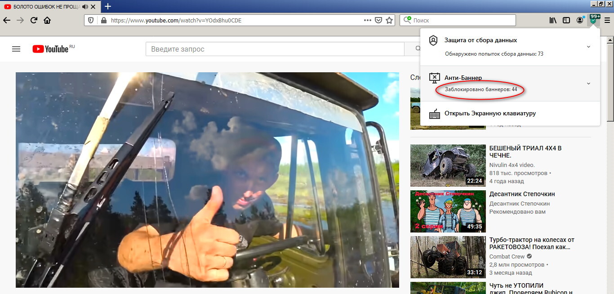
Task: Open the Library bookshelf icon
Action: [553, 20]
